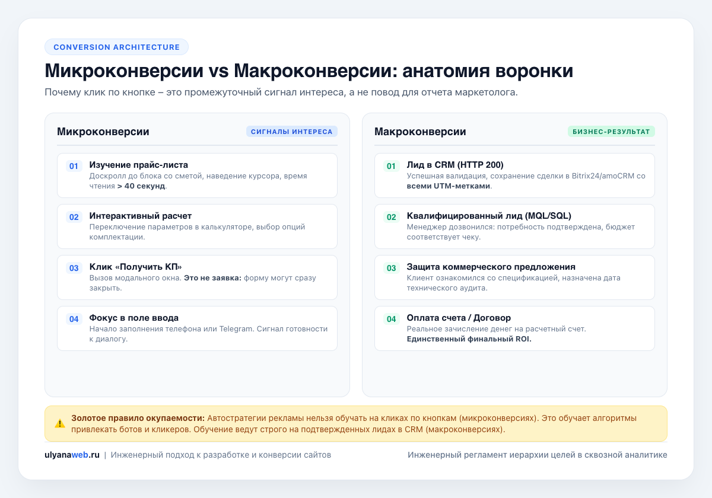Click the СИГНАЛЫ ИНТЕРЕСА tag
The height and width of the screenshot is (498, 712).
point(292,132)
